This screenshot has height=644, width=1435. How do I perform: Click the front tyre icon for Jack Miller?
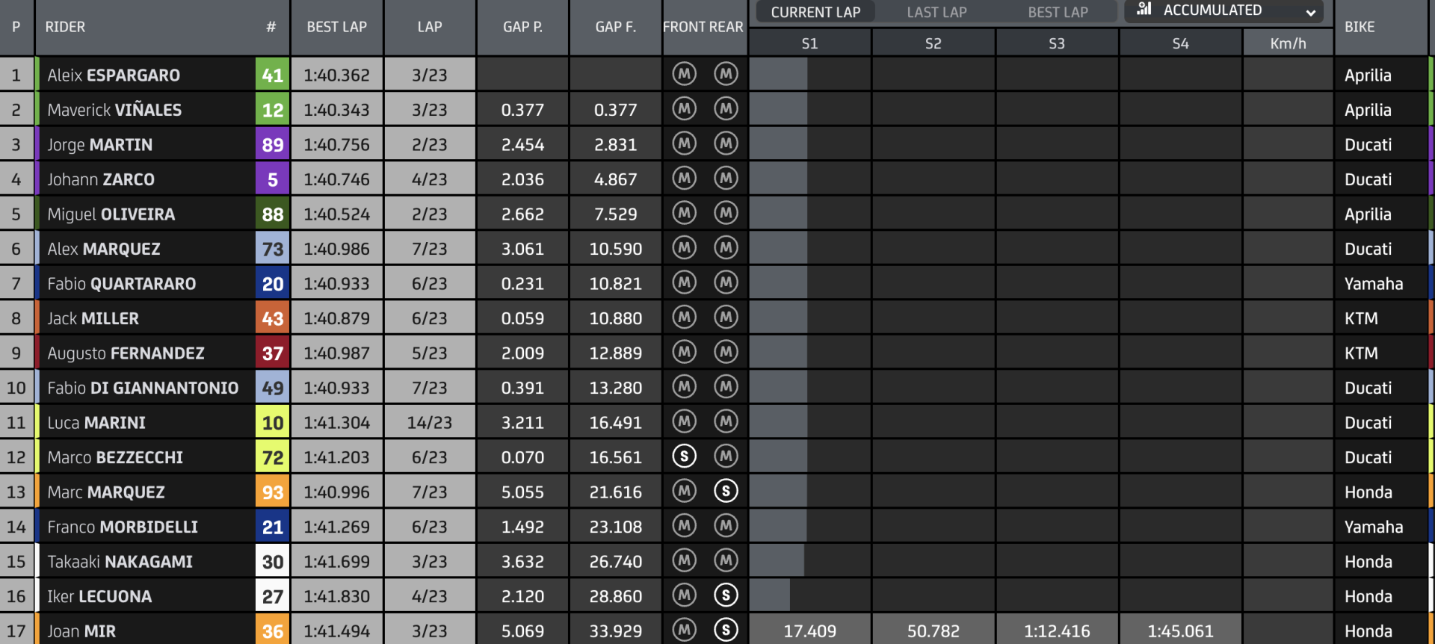(684, 318)
